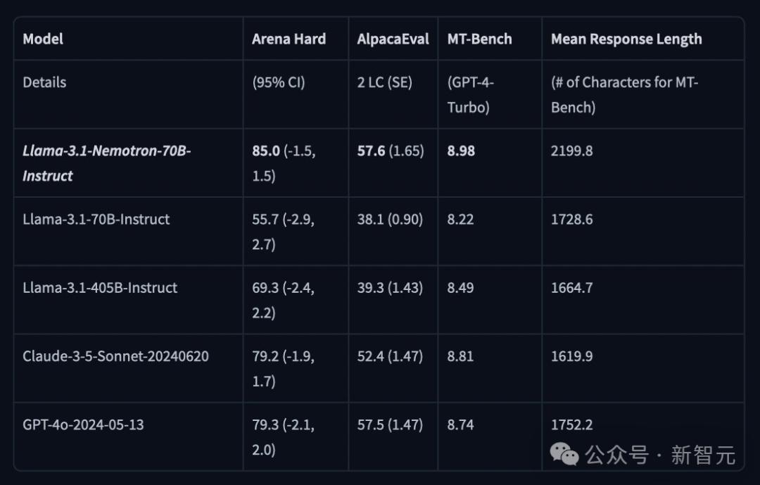Select the Llama-3.1-Nemotron-70B-Instruct model name

(x=106, y=163)
